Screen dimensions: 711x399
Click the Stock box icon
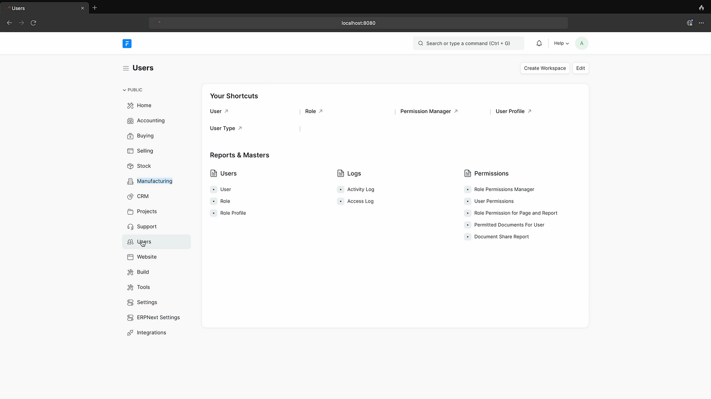(130, 166)
